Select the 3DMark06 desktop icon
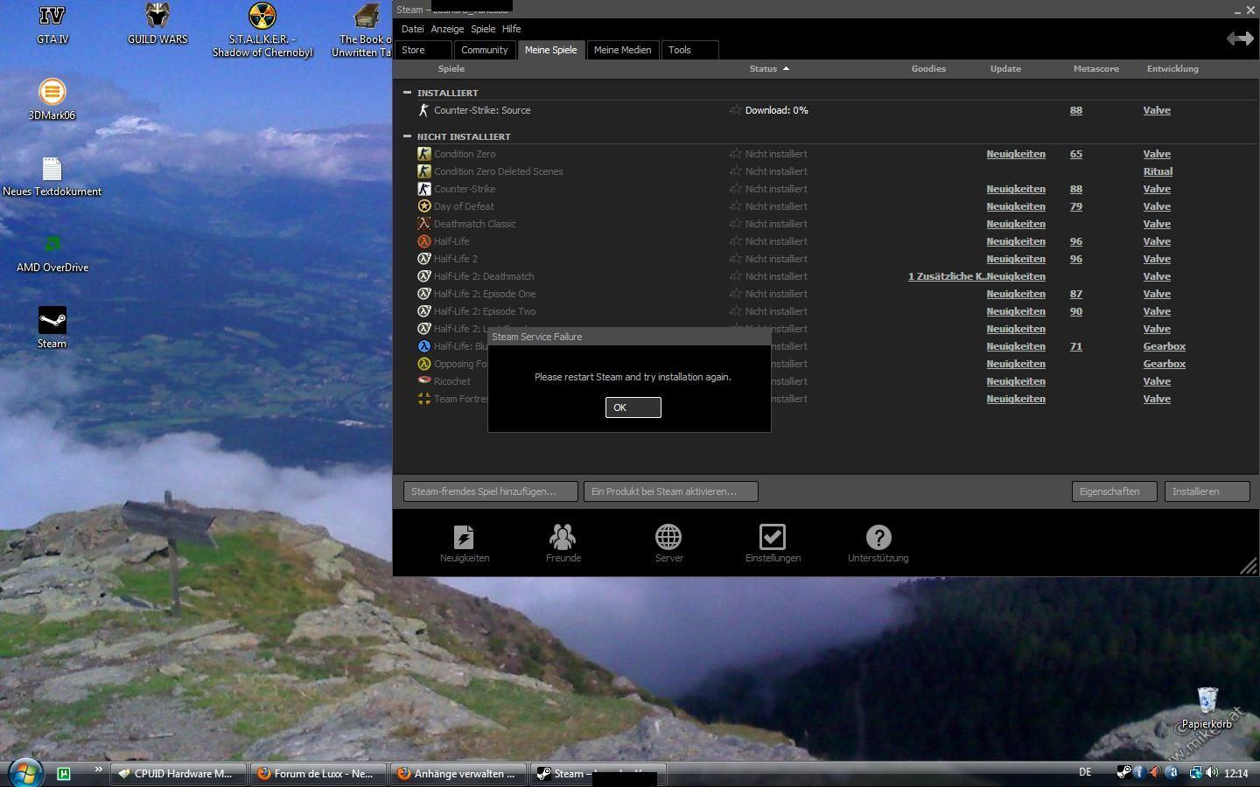 coord(52,99)
